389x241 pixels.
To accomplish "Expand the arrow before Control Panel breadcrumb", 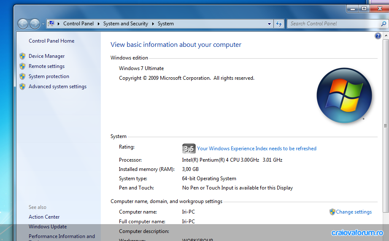I will click(x=59, y=24).
